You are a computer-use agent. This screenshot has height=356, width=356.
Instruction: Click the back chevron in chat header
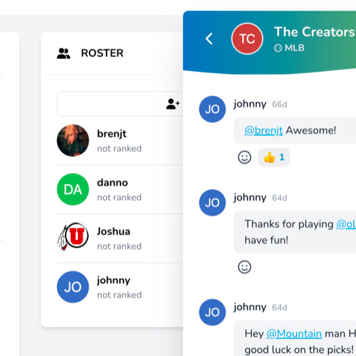[209, 39]
